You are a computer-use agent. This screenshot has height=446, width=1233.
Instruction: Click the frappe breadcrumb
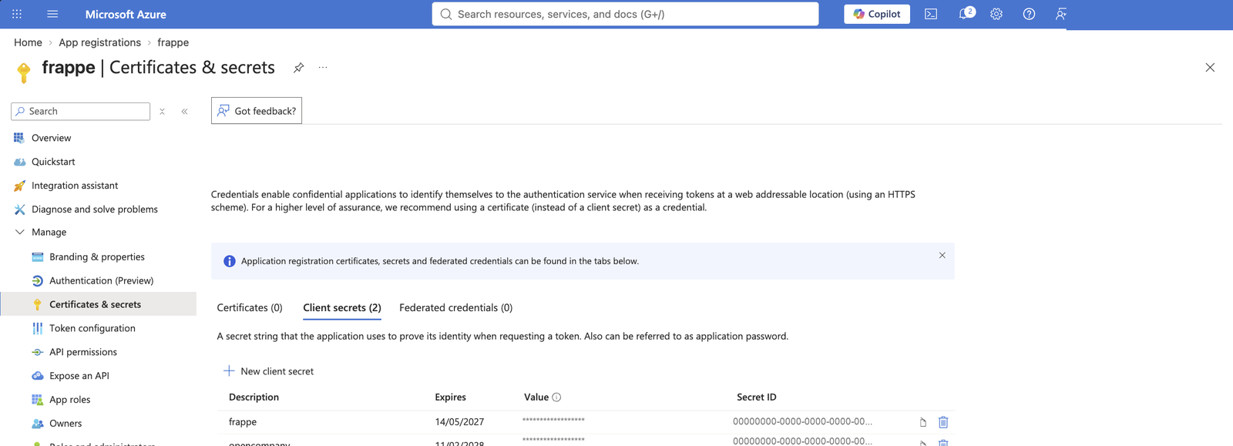173,42
